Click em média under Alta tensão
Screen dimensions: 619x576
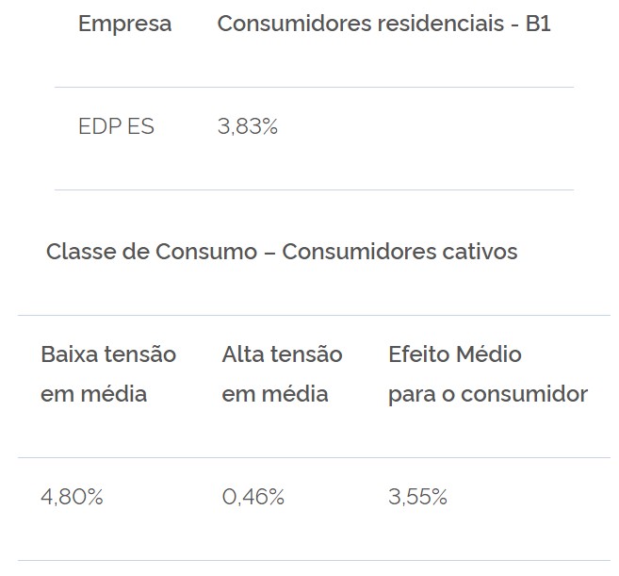click(275, 394)
